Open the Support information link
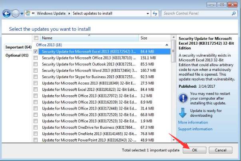This screenshot has height=161, width=241. pos(195,129)
